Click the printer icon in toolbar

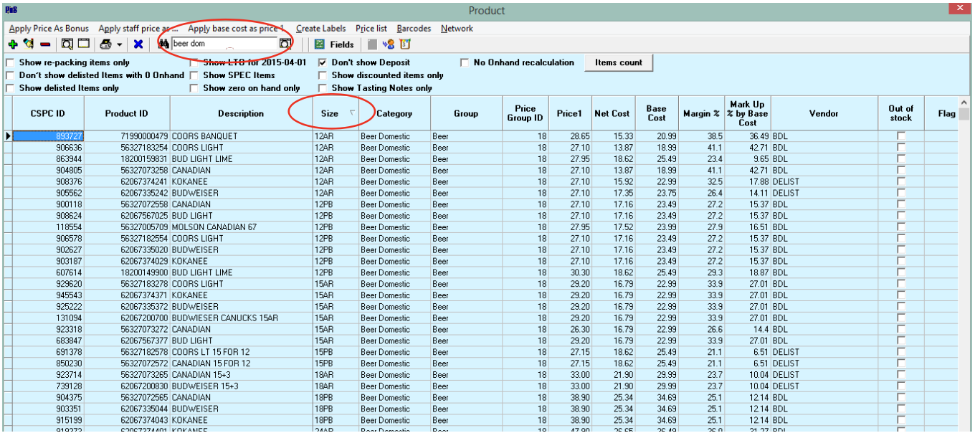pos(105,44)
